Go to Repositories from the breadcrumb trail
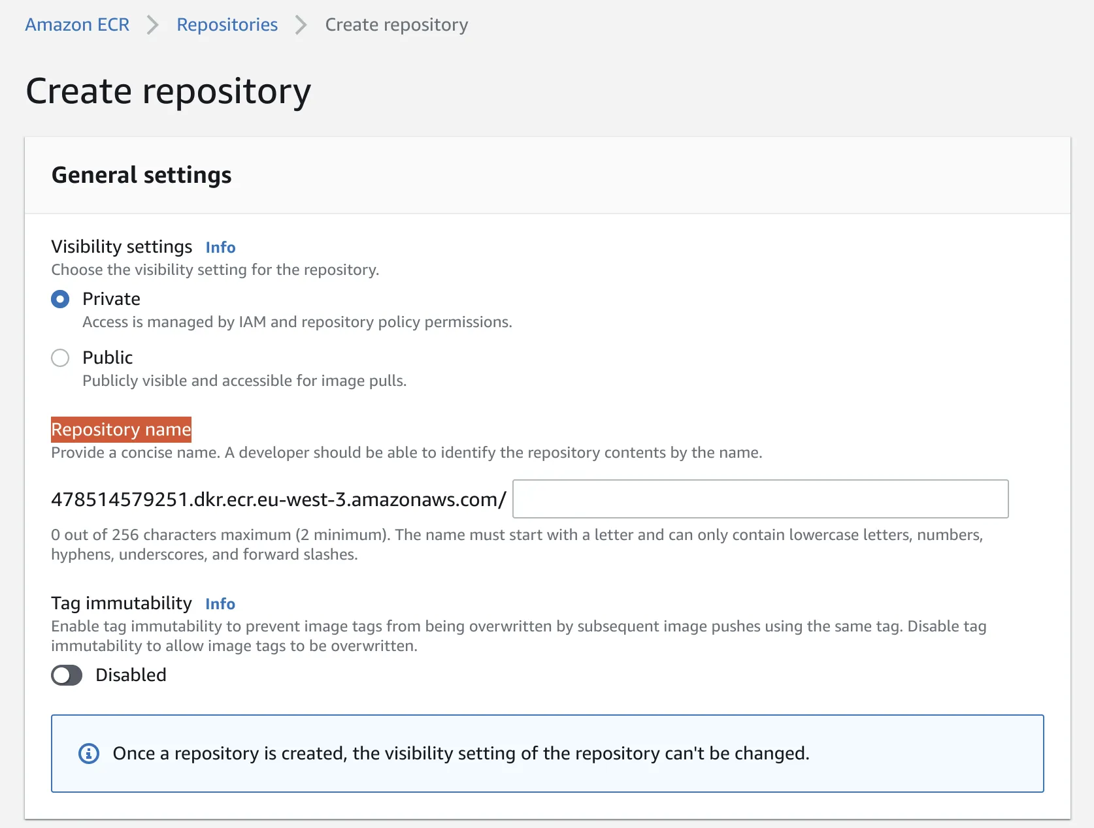 pyautogui.click(x=227, y=25)
